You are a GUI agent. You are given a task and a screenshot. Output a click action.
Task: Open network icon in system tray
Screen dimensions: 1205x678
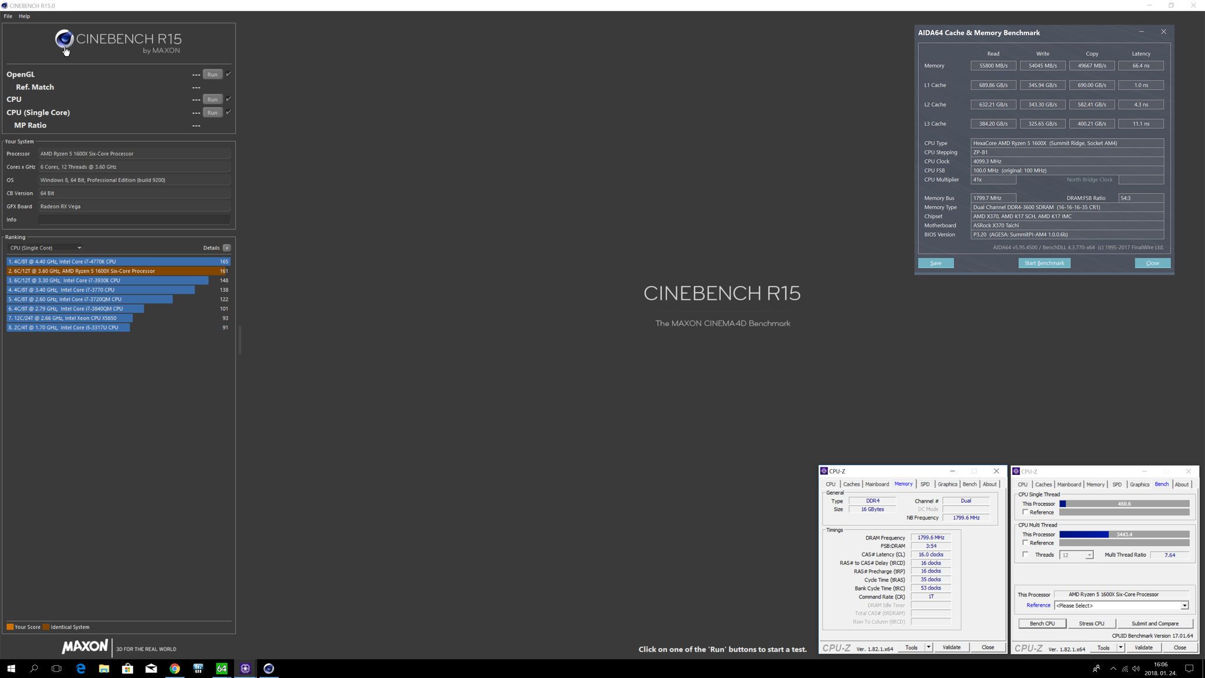coord(1125,669)
